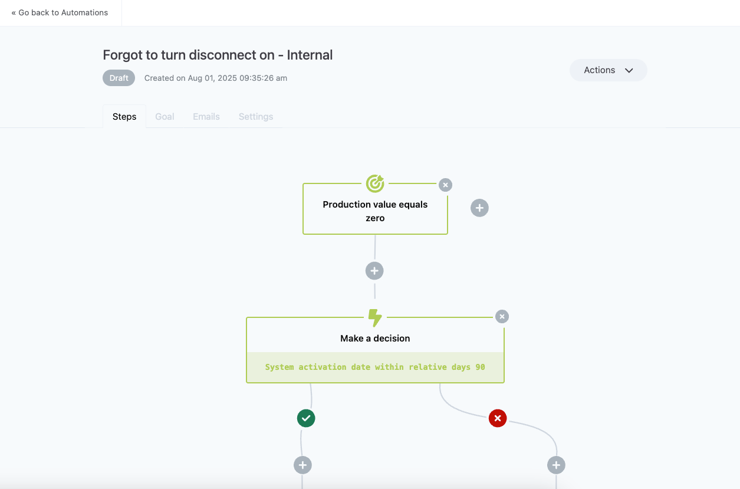Switch to the Goal tab

[165, 117]
